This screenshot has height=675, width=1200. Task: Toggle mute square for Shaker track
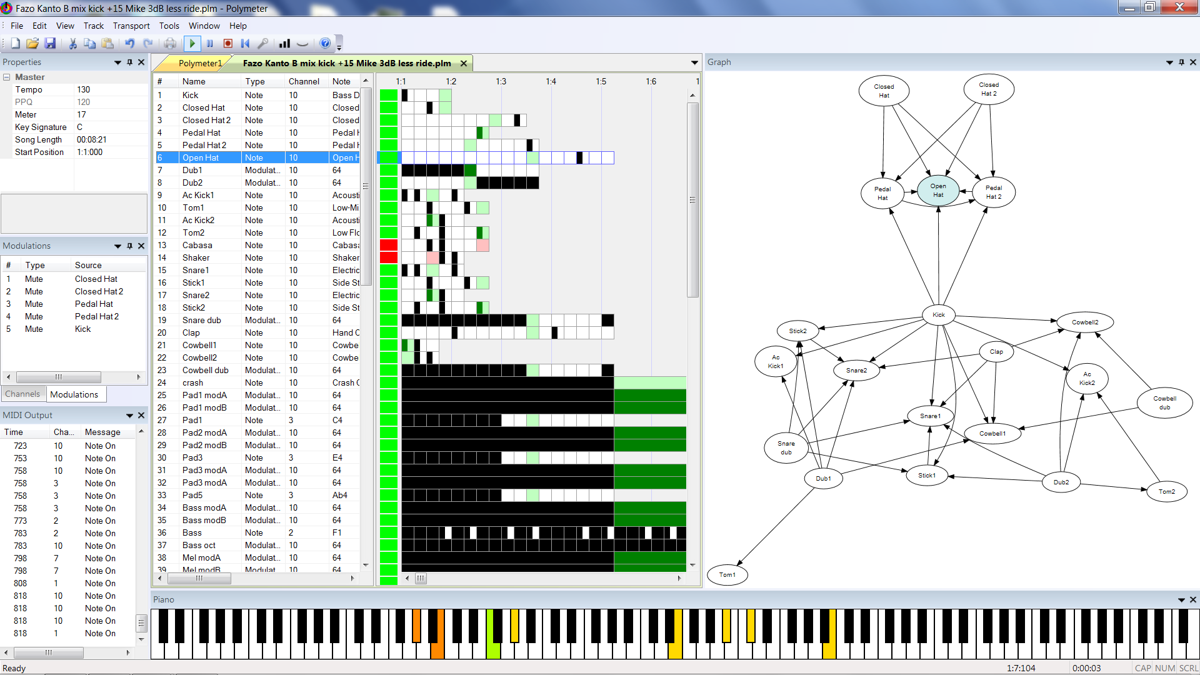click(388, 257)
